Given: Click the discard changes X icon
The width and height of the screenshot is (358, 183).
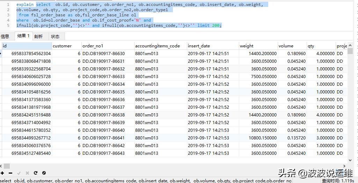Looking at the screenshot, I should [x=27, y=173].
